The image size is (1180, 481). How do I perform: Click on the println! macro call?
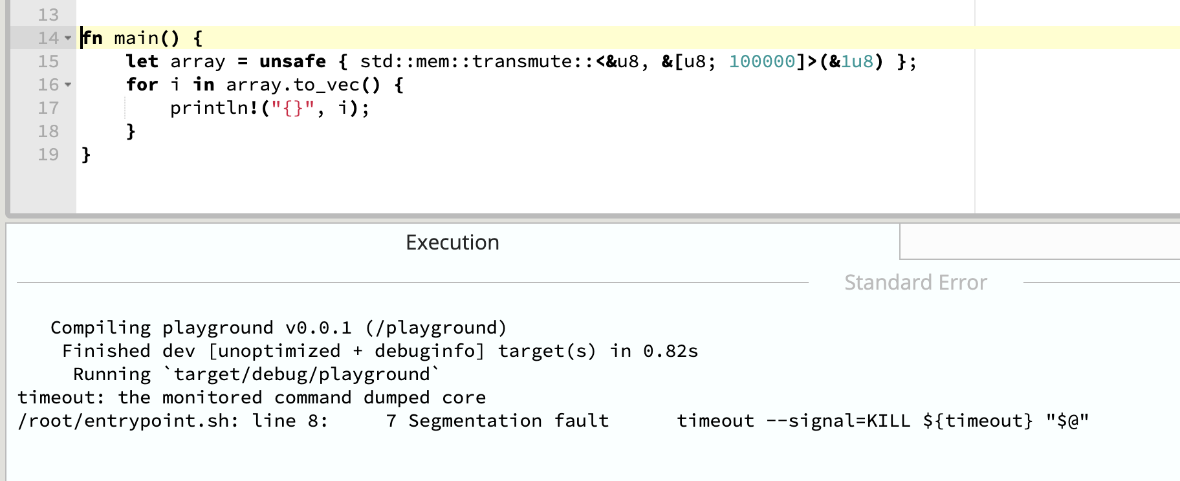[214, 108]
